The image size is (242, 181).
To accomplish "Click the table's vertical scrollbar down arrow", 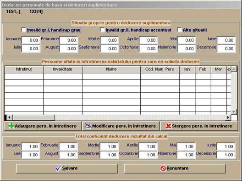I will pyautogui.click(x=234, y=112).
